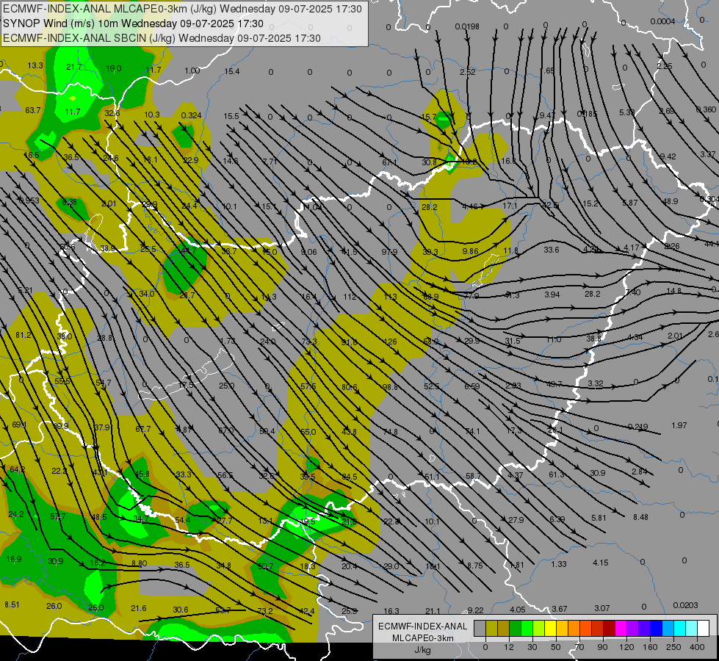Click the map value '80.6'
Viewport: 719px width, 661px height.
350,387
